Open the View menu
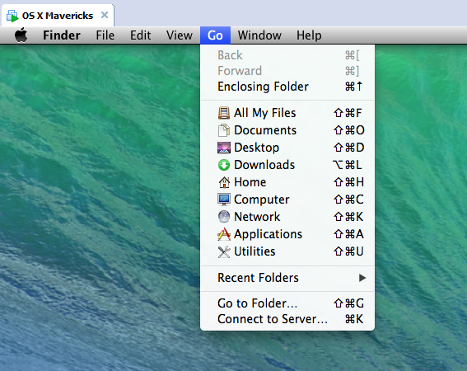Screen dimensions: 467x371 pyautogui.click(x=180, y=35)
